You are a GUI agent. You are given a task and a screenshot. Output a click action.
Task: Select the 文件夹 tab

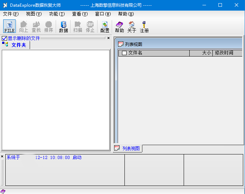click(16, 45)
